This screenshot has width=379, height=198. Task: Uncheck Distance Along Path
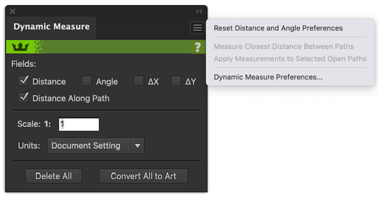23,98
